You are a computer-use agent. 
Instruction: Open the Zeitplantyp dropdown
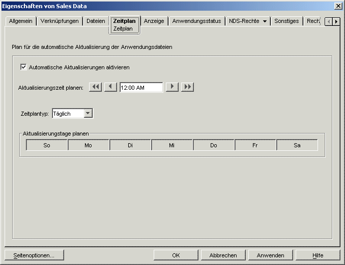coord(88,114)
